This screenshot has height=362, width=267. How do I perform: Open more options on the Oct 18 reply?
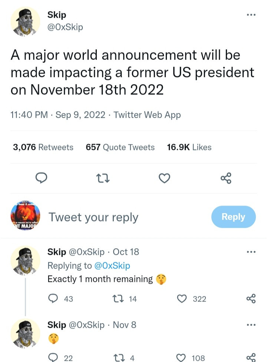[x=251, y=252]
